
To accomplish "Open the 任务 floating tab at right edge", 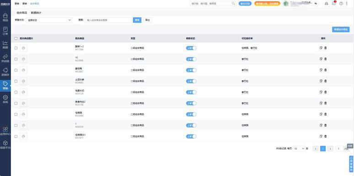I will click(350, 146).
